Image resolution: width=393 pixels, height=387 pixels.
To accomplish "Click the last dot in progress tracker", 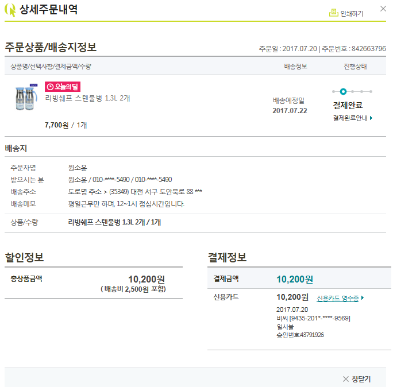I will pos(371,91).
